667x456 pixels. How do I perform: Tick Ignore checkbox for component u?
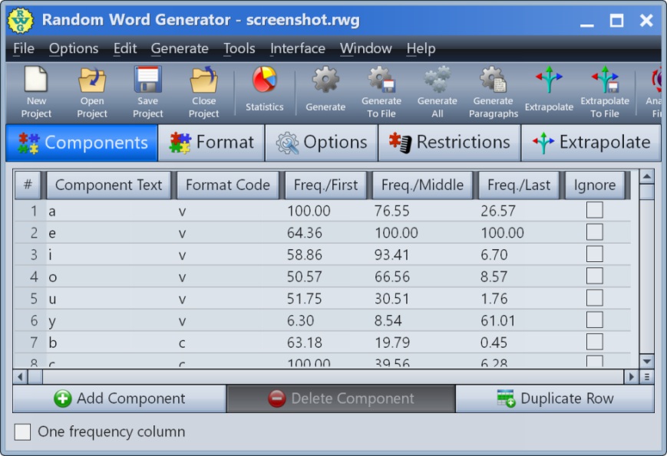click(x=594, y=298)
